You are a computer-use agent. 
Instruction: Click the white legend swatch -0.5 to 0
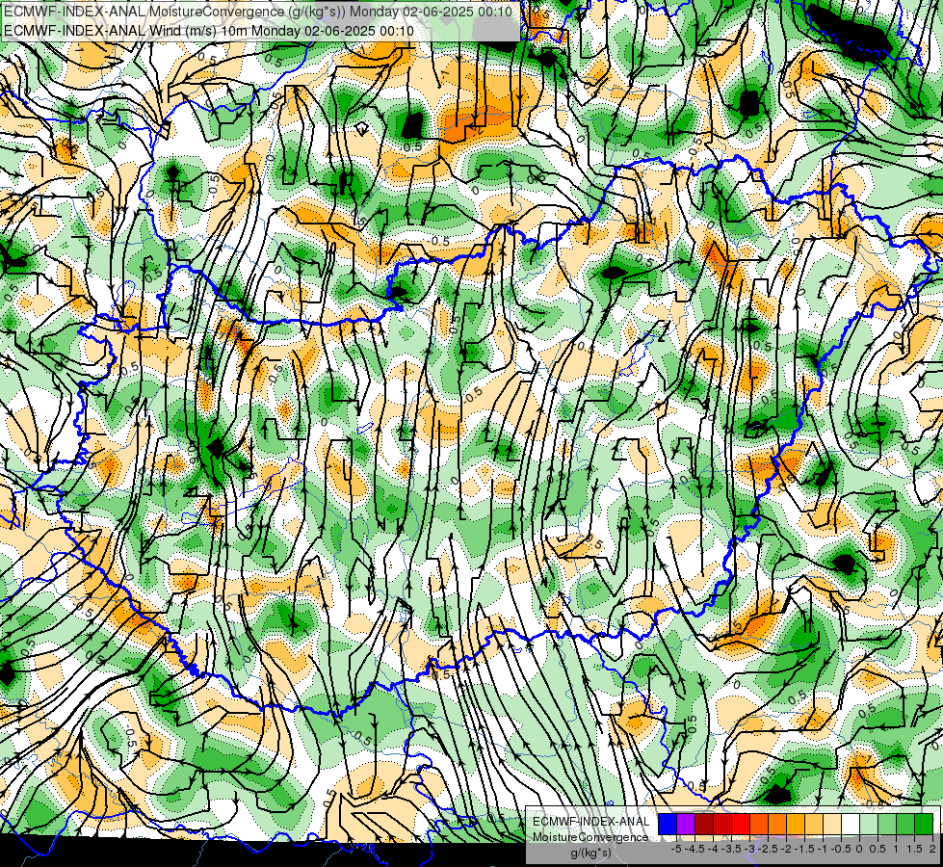tap(851, 824)
